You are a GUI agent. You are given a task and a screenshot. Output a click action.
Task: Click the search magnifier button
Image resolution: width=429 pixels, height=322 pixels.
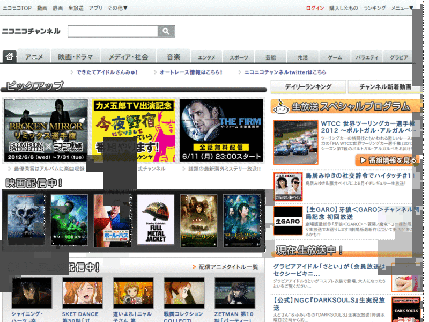click(x=166, y=31)
